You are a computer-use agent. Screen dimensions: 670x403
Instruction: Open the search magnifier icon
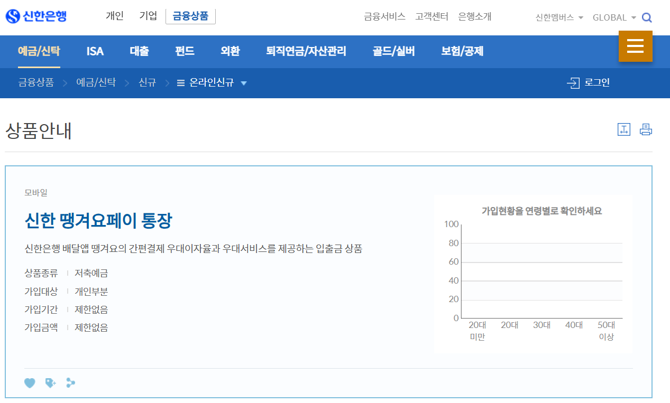(647, 17)
